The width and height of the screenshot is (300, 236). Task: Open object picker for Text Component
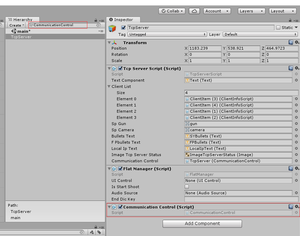[x=296, y=80]
